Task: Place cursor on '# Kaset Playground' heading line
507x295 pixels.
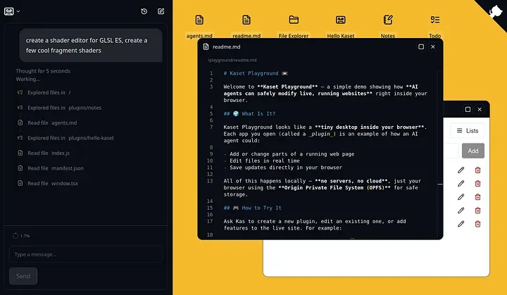Action: [x=256, y=73]
